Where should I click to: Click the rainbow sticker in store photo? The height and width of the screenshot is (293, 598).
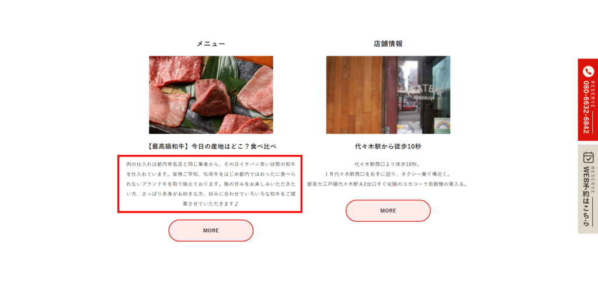(x=442, y=125)
